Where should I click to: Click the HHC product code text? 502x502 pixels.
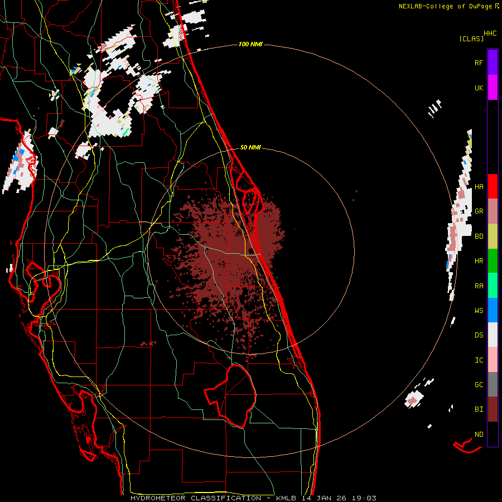pyautogui.click(x=490, y=33)
